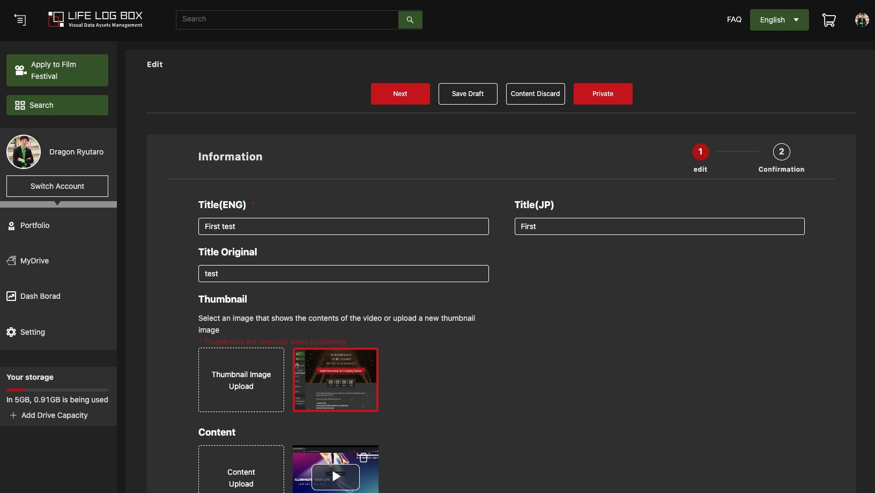This screenshot has height=493, width=875.
Task: Play the uploaded content video
Action: click(x=336, y=476)
